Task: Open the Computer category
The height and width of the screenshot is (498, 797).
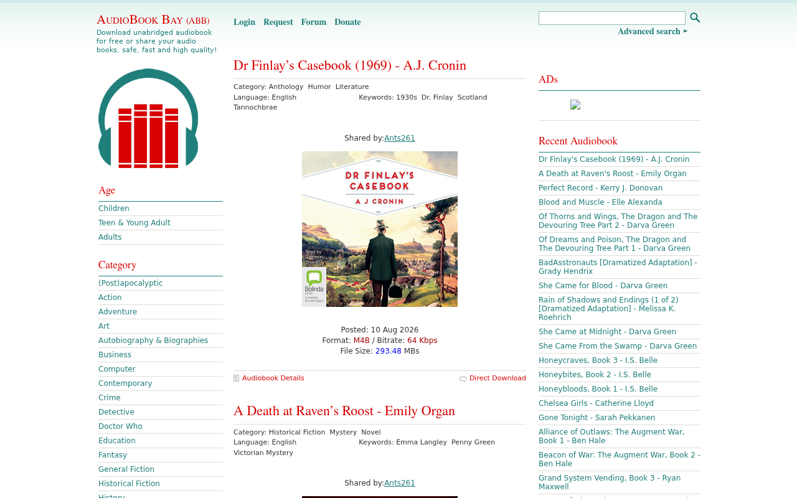Action: [x=117, y=369]
